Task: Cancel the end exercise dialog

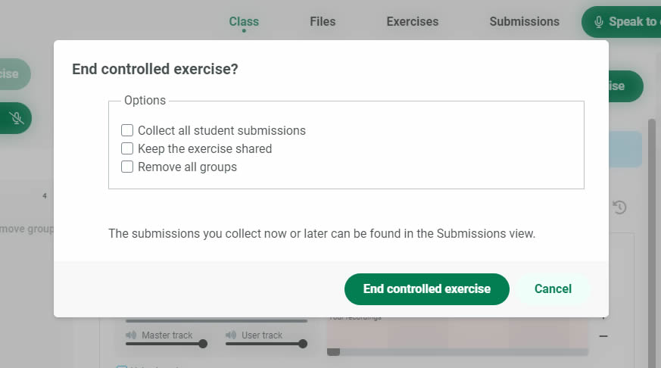Action: pyautogui.click(x=553, y=289)
